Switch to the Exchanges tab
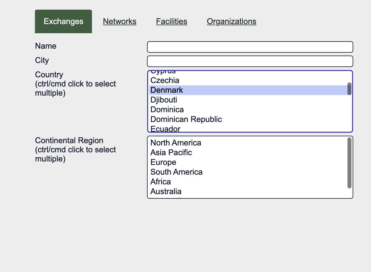This screenshot has height=272, width=371. click(63, 21)
